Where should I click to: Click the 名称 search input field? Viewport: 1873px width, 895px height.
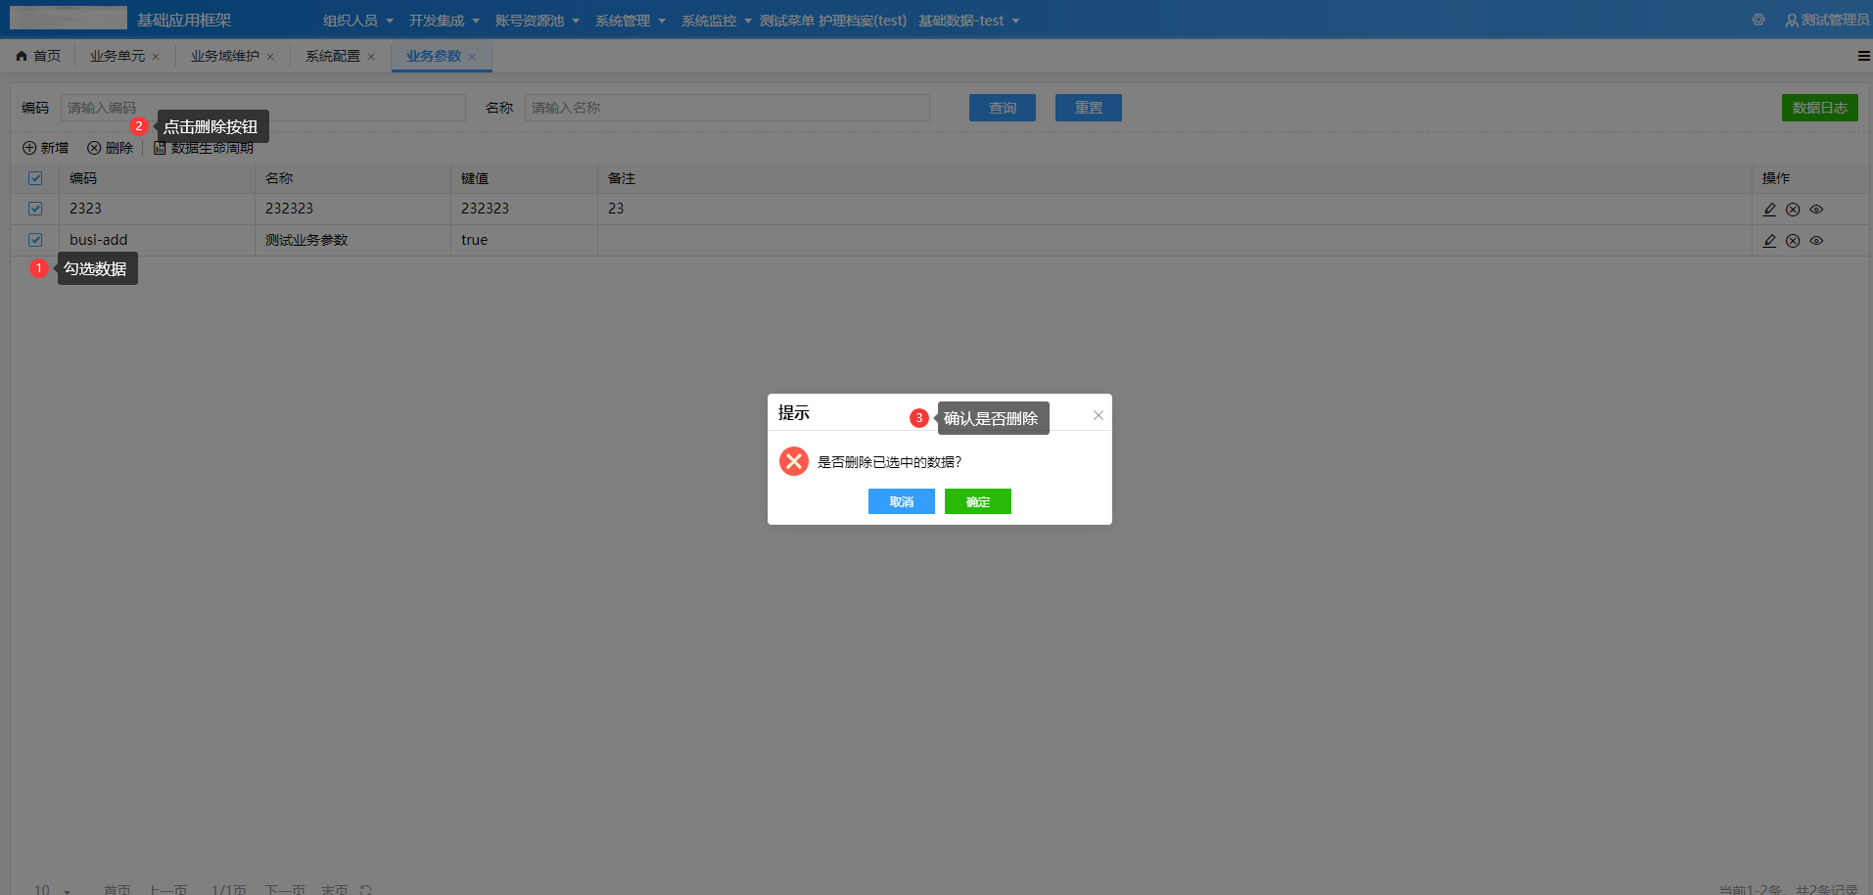726,108
